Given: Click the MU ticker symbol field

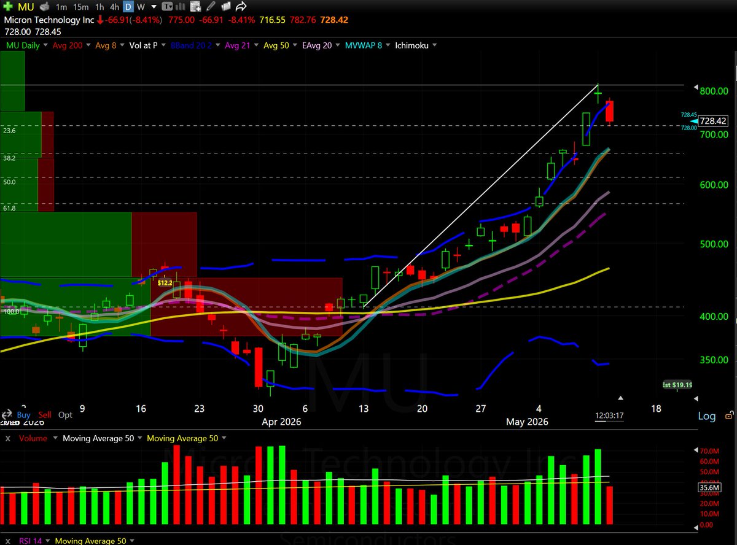Looking at the screenshot, I should 26,7.
